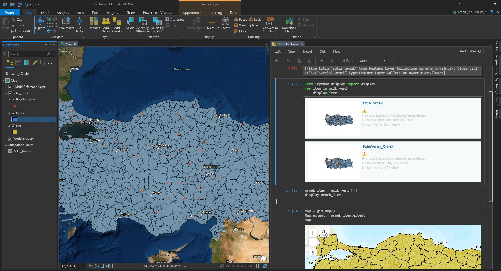
Task: Click the Previous Extent arrow
Action: coord(49,31)
